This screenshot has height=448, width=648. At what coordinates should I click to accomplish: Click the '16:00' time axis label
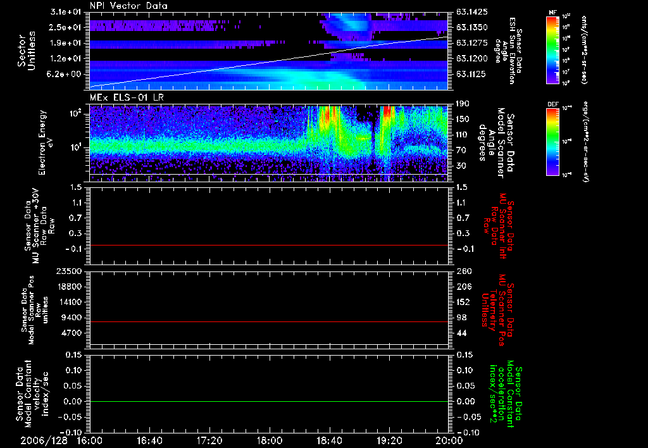89,441
